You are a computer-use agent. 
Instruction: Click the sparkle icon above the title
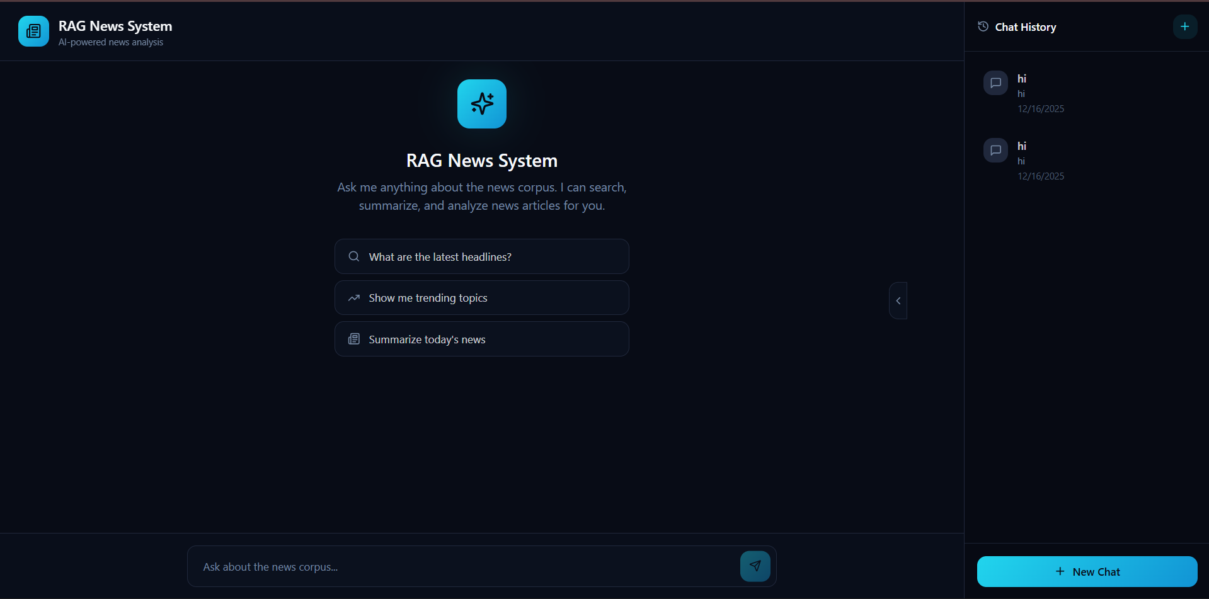click(x=482, y=104)
